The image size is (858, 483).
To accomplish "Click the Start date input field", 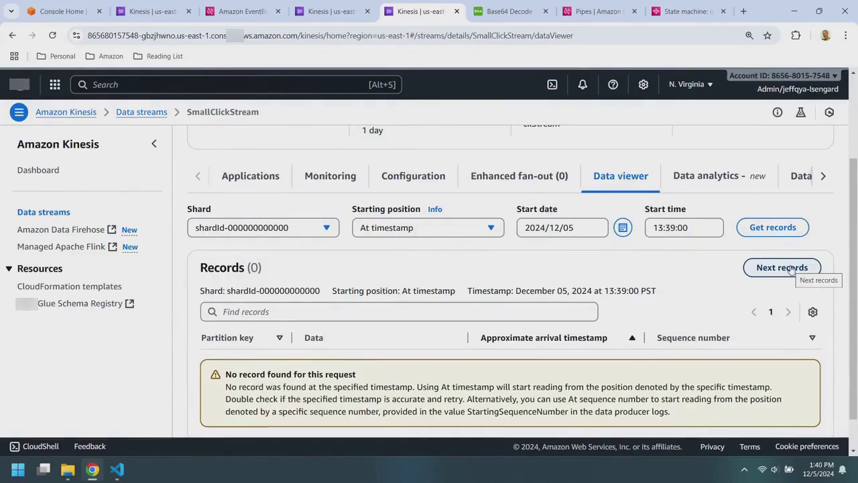I will [562, 227].
